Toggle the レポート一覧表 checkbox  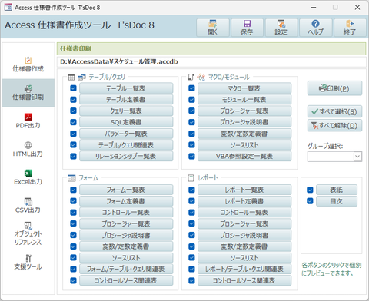pyautogui.click(x=191, y=190)
